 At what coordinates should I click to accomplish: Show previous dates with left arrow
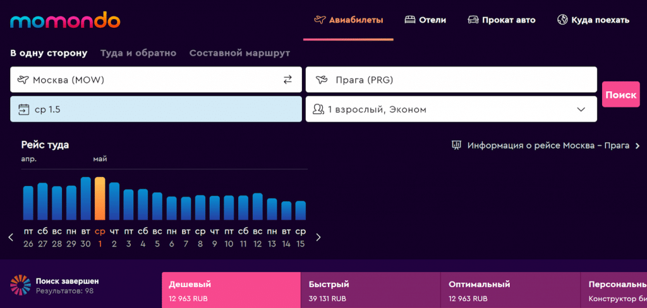pyautogui.click(x=11, y=237)
